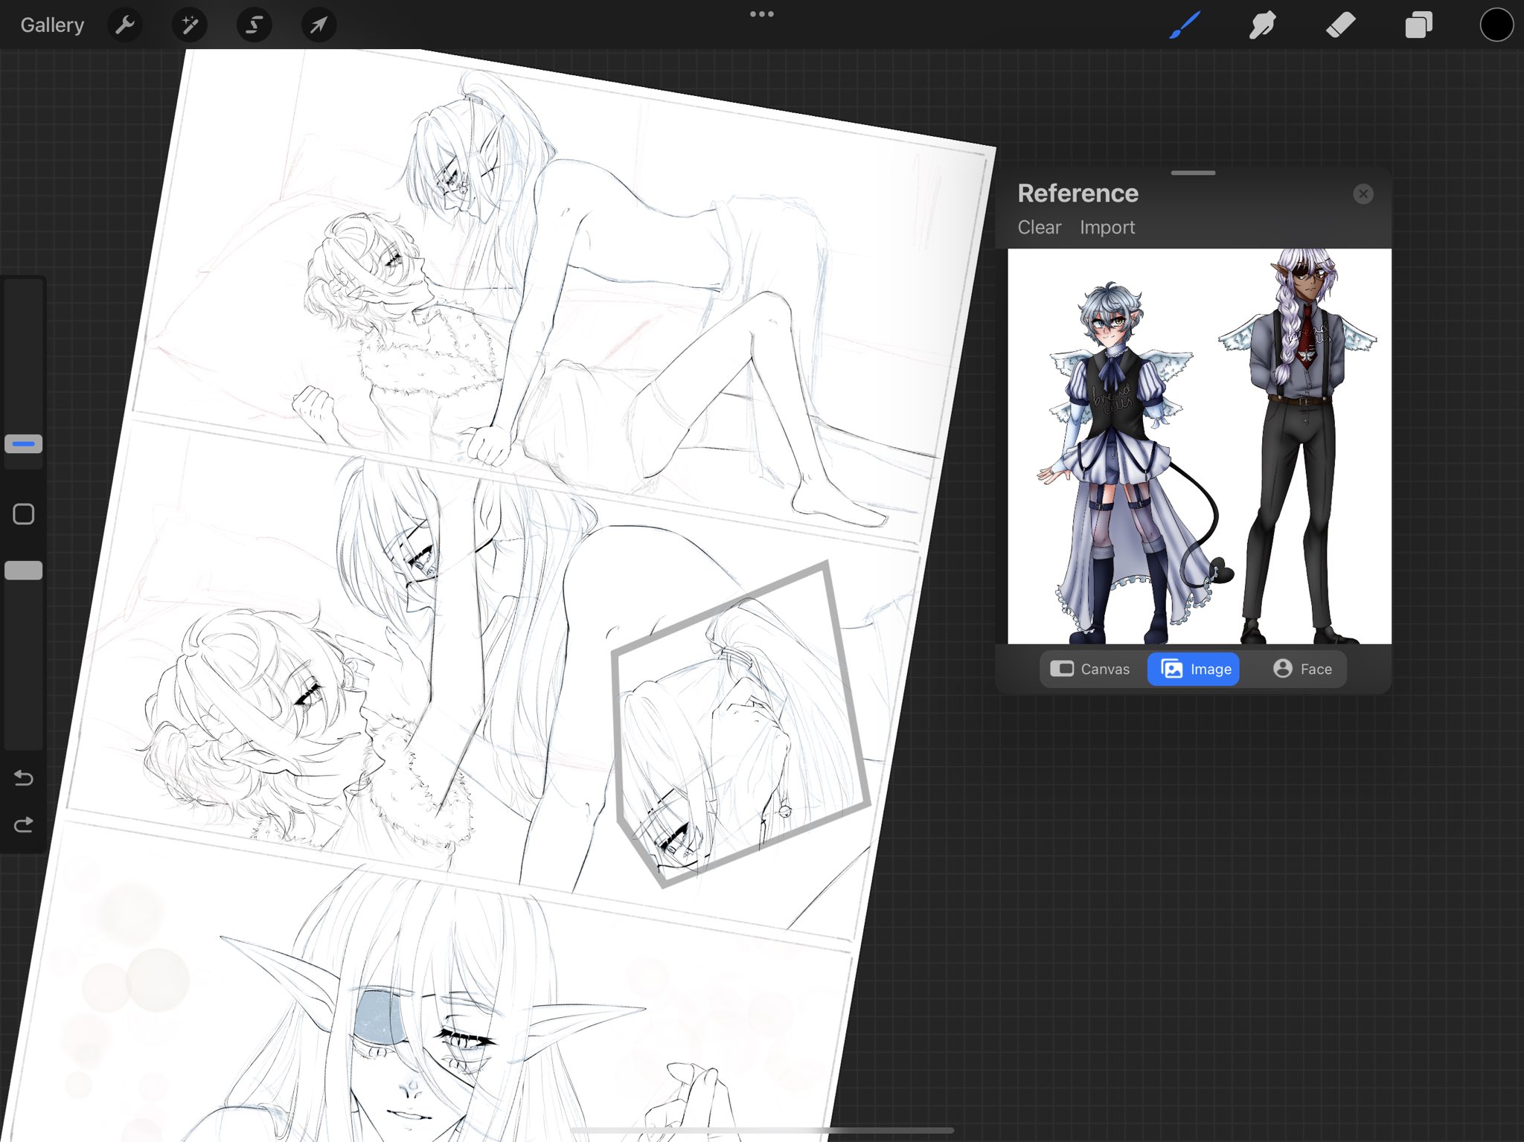Switch reference to Image mode
This screenshot has height=1142, width=1524.
click(x=1195, y=669)
